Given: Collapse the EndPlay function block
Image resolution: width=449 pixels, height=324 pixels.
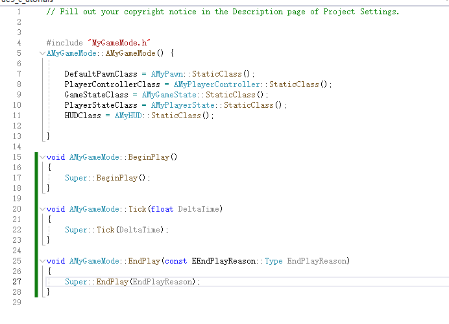Looking at the screenshot, I should point(42,261).
